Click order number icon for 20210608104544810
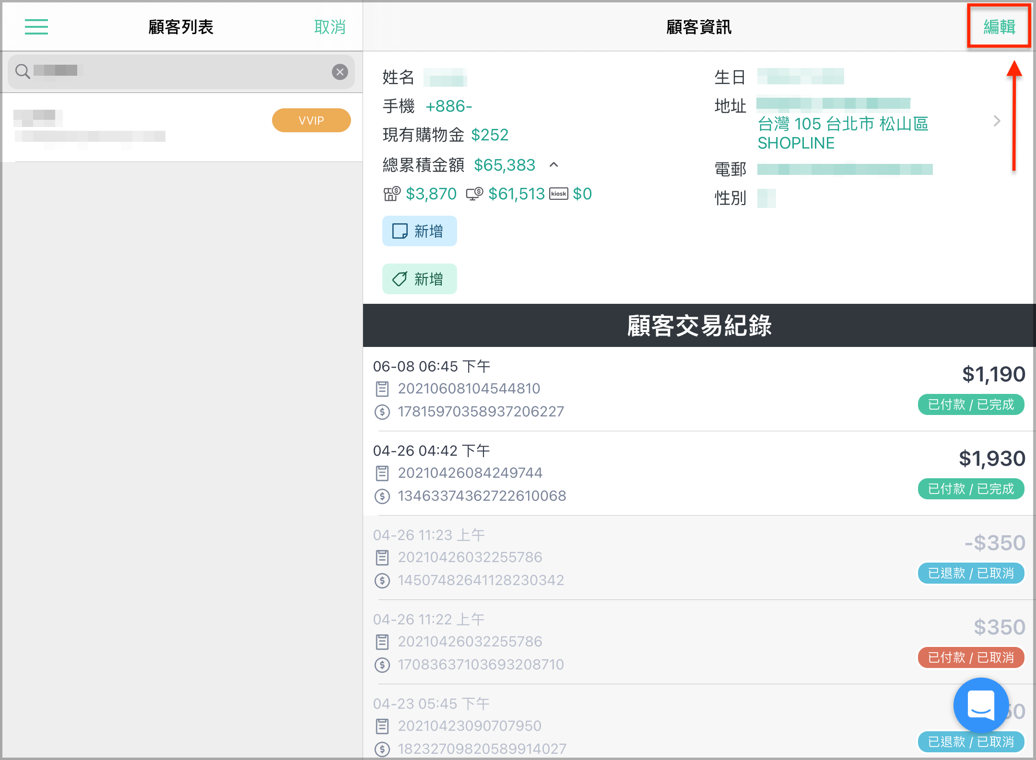The image size is (1036, 760). click(382, 389)
